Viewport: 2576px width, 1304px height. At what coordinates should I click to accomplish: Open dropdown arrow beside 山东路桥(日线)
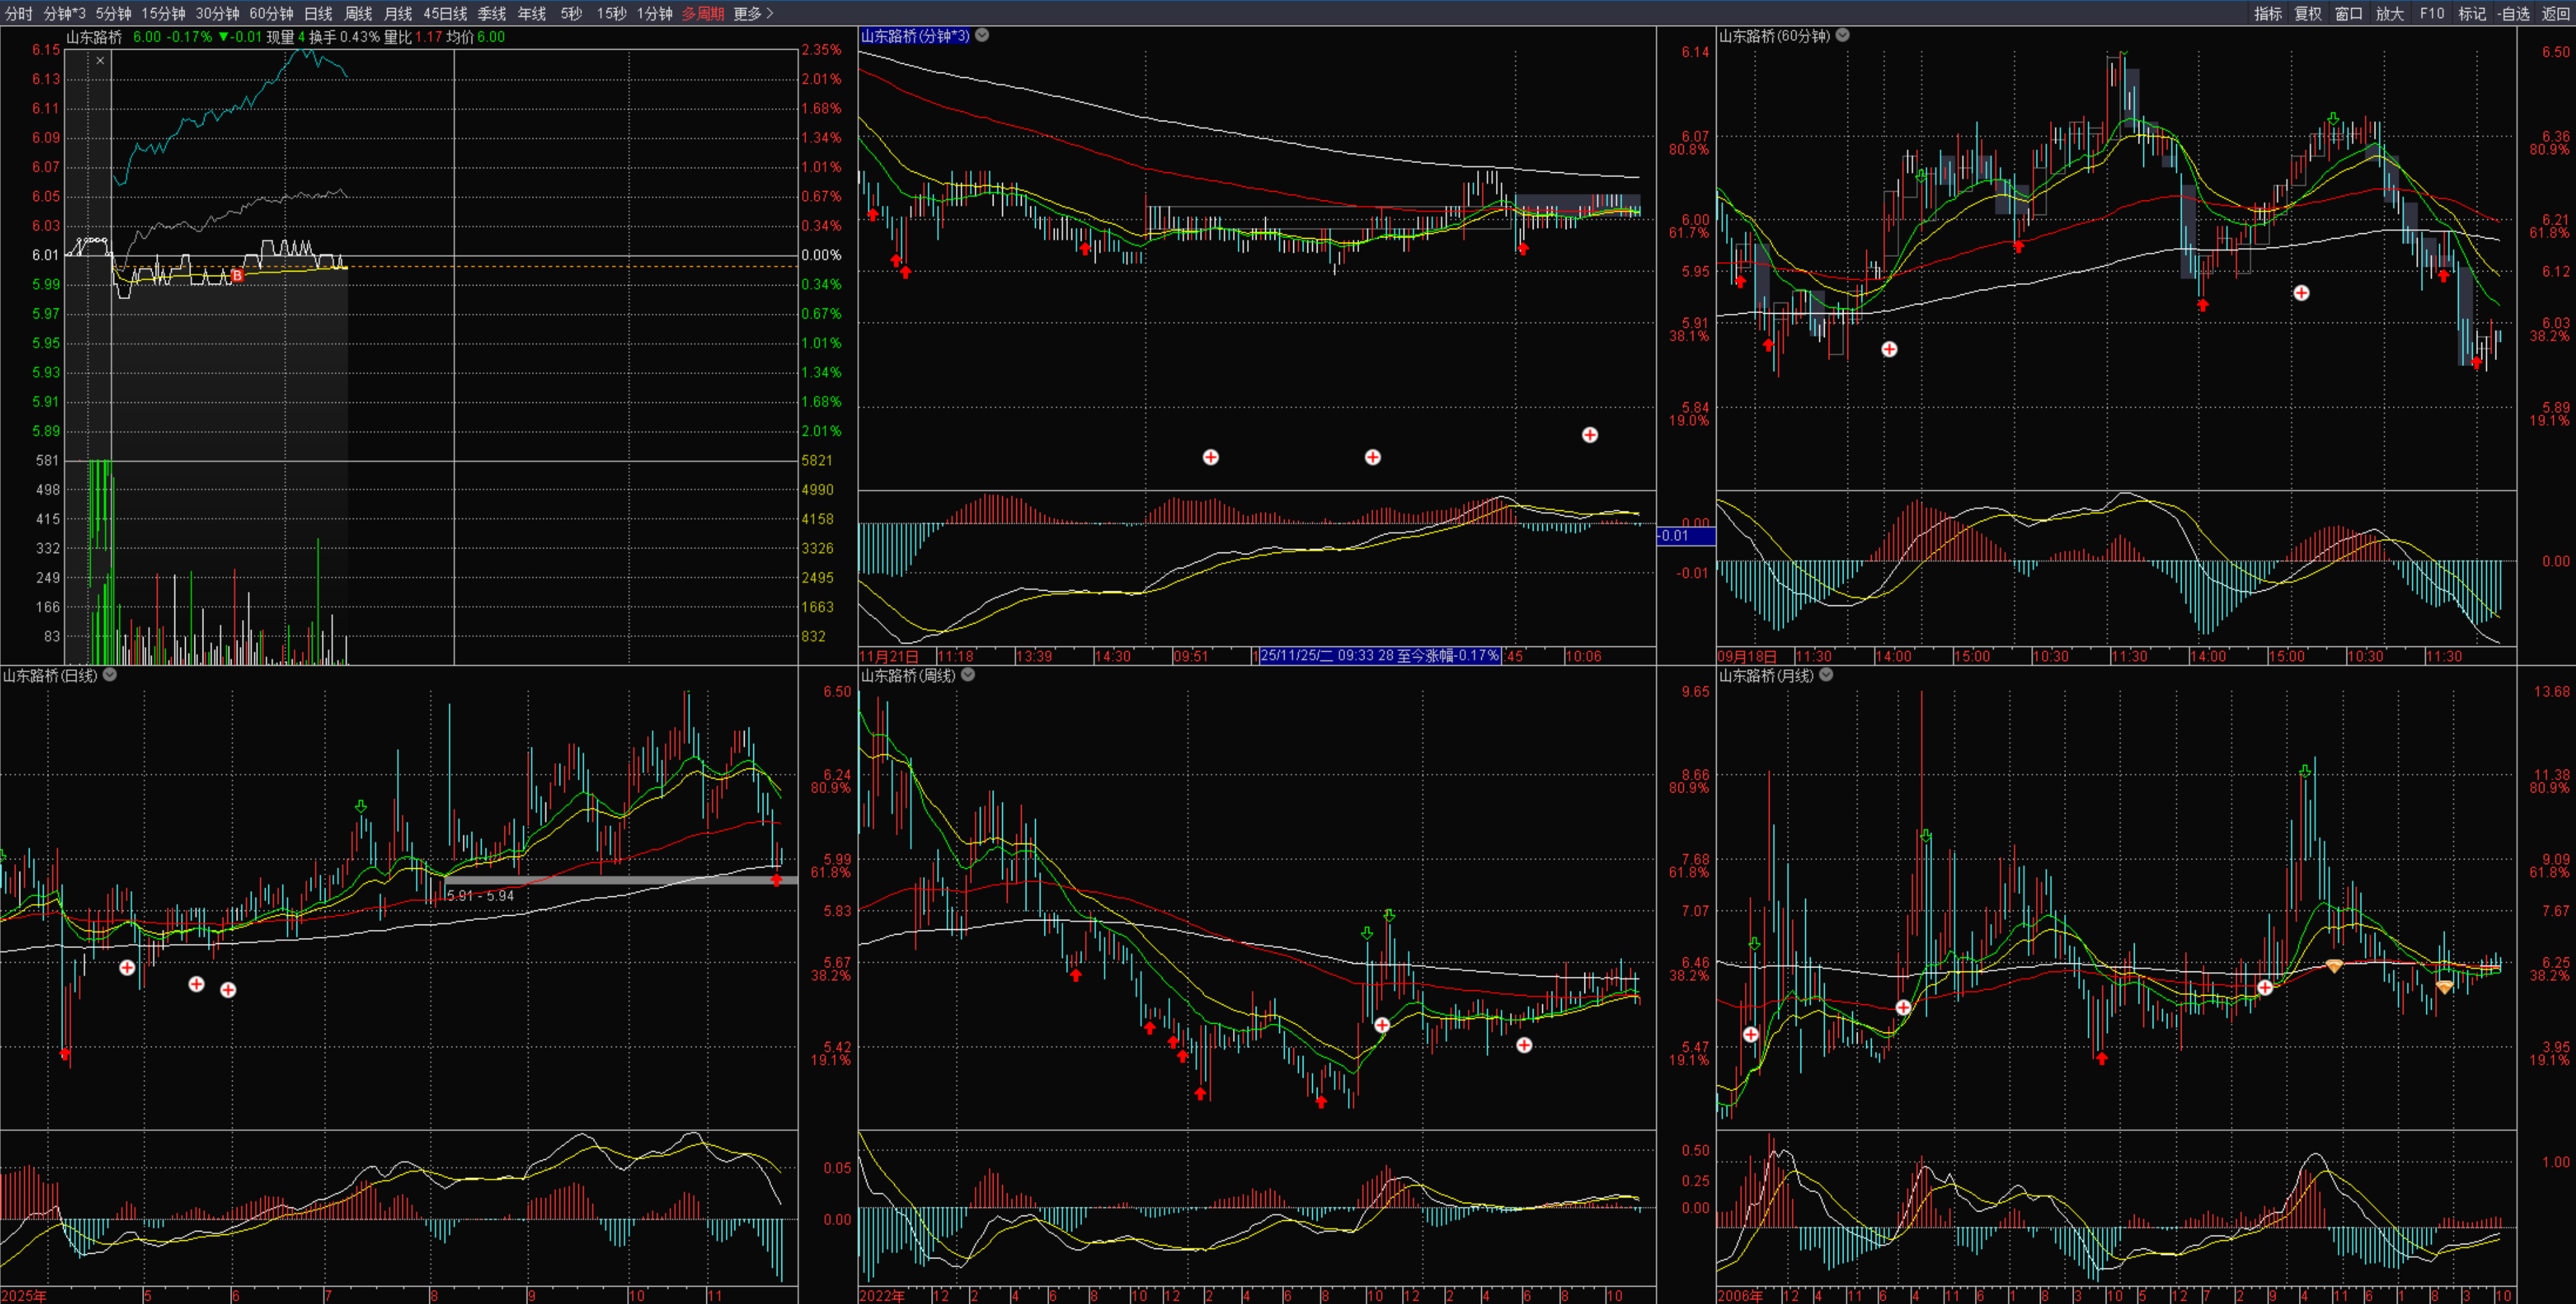tap(110, 674)
